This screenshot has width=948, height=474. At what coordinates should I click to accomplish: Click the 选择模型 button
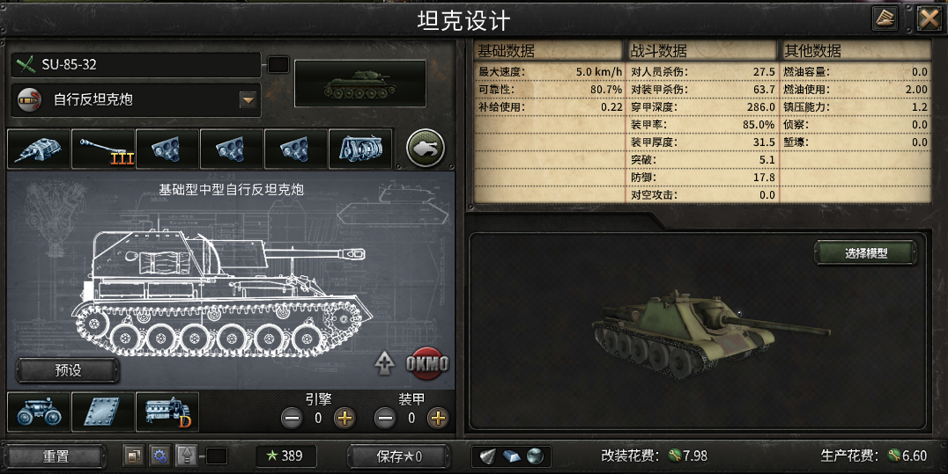pyautogui.click(x=866, y=253)
